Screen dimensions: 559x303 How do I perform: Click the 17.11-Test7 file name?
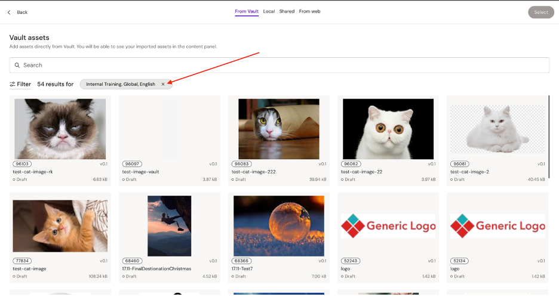coord(242,269)
